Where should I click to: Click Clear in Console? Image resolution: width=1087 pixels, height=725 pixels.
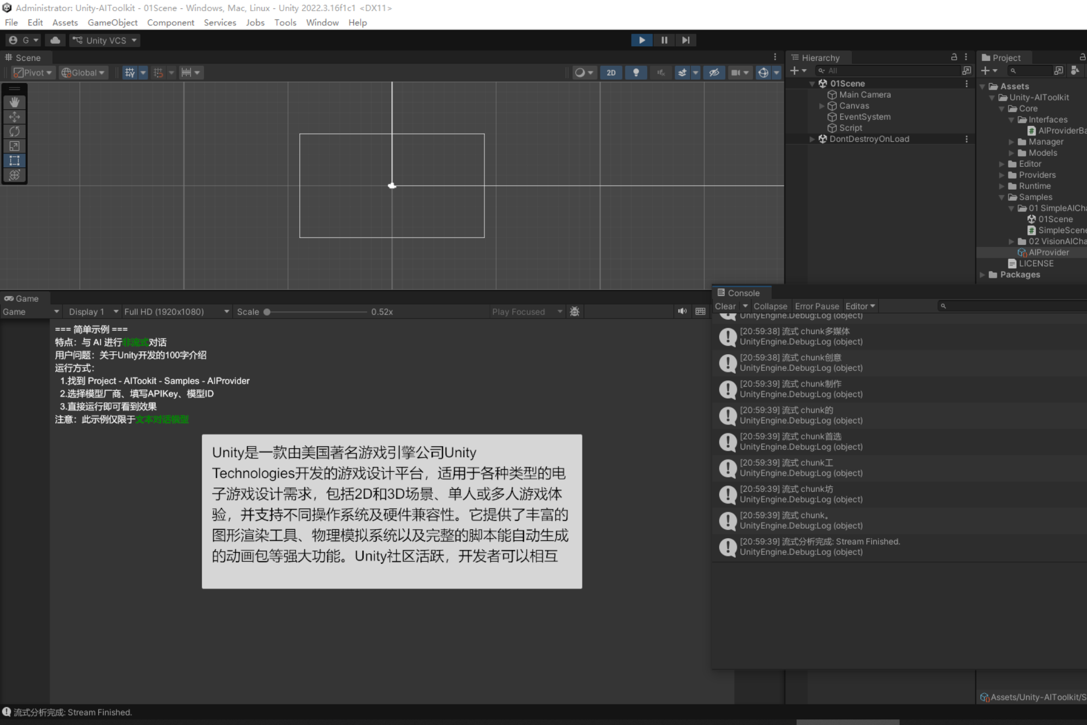coord(725,306)
